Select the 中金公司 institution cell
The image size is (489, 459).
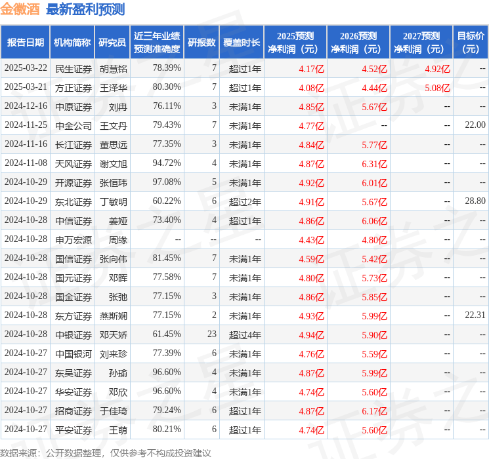pos(74,126)
